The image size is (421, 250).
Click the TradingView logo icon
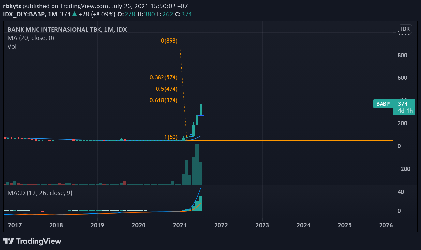pyautogui.click(x=8, y=241)
